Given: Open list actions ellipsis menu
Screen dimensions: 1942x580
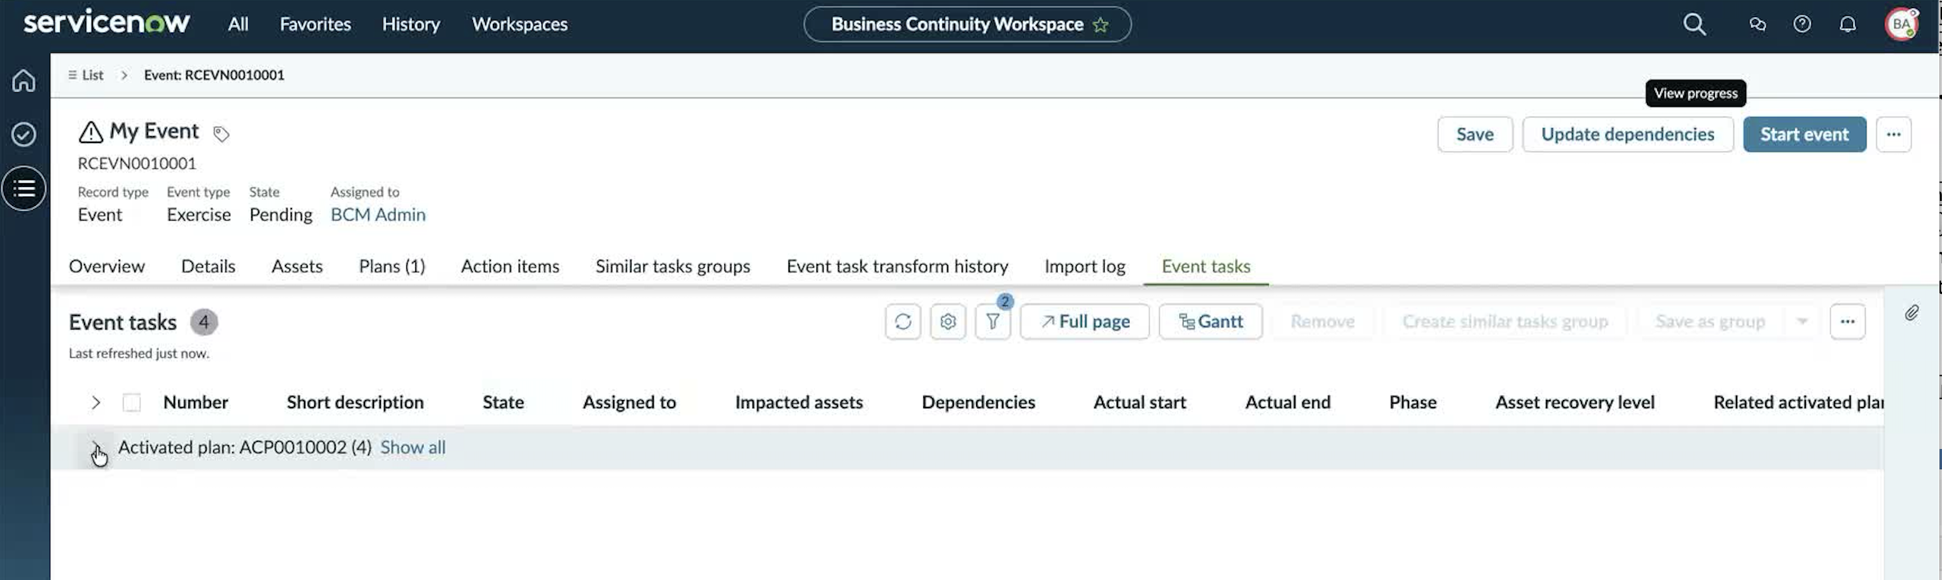Looking at the screenshot, I should point(1847,321).
